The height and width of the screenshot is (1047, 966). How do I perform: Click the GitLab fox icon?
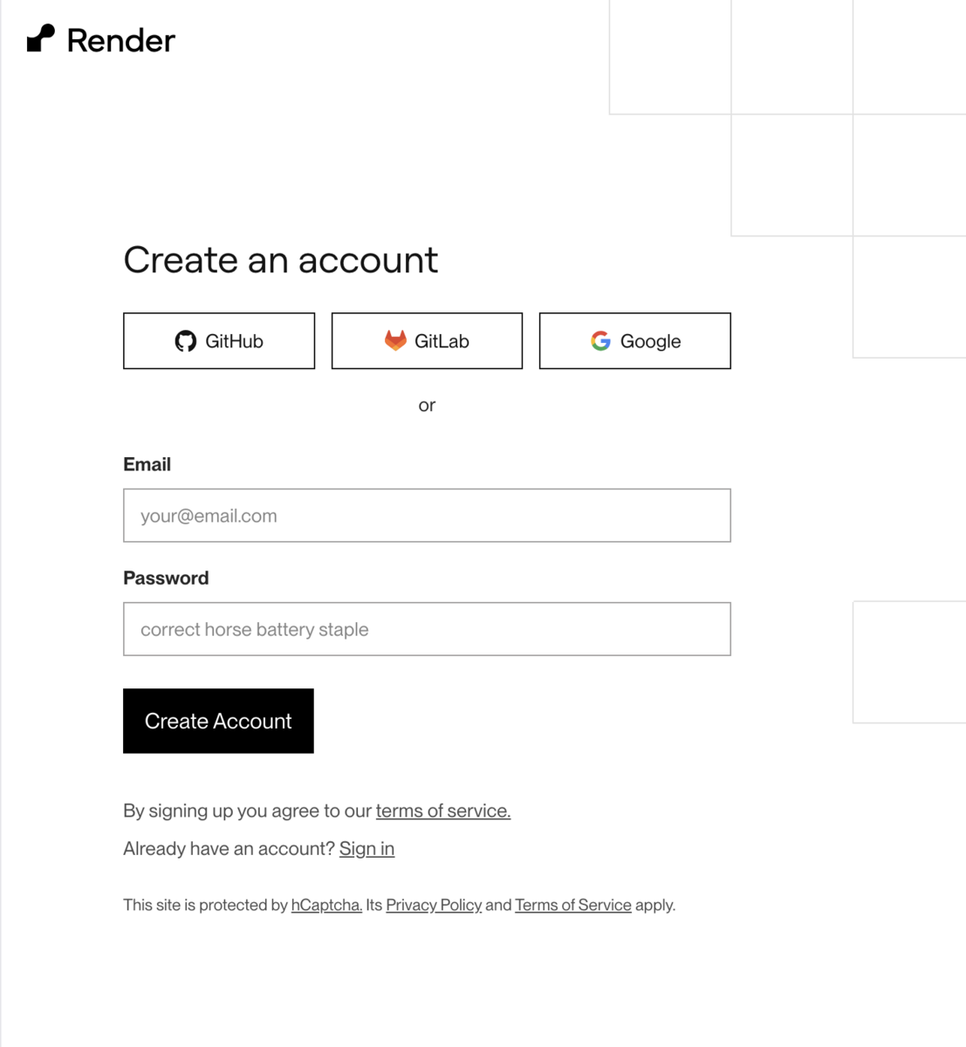tap(395, 340)
